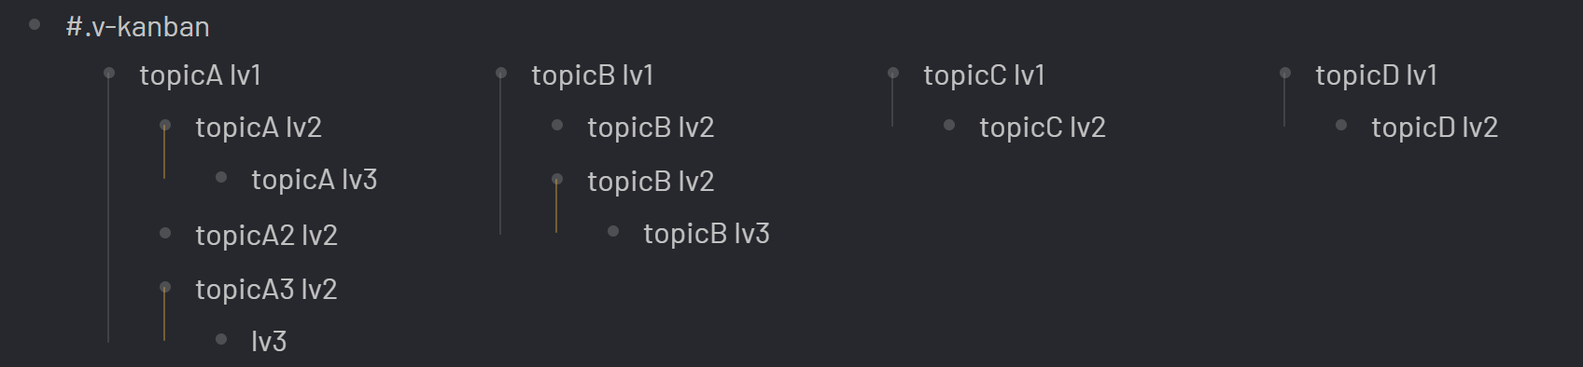Image resolution: width=1583 pixels, height=367 pixels.
Task: Collapse the topicB lv1 column bullet
Action: tap(501, 73)
